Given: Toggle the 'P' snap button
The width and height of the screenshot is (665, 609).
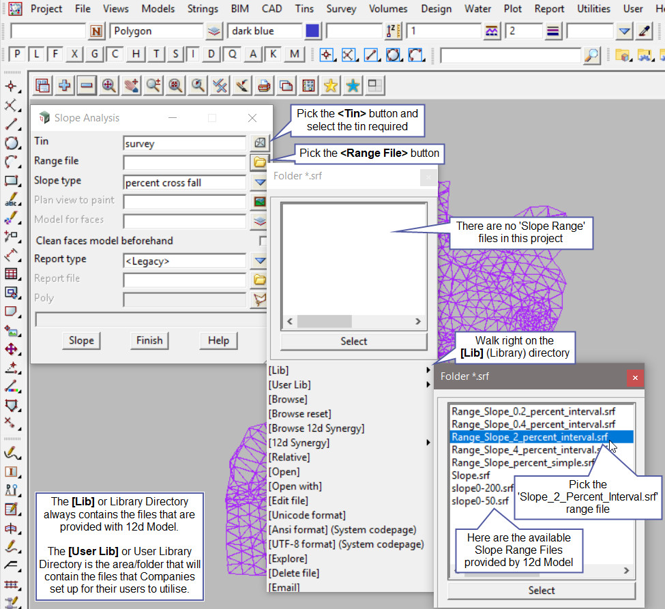Looking at the screenshot, I should [18, 55].
